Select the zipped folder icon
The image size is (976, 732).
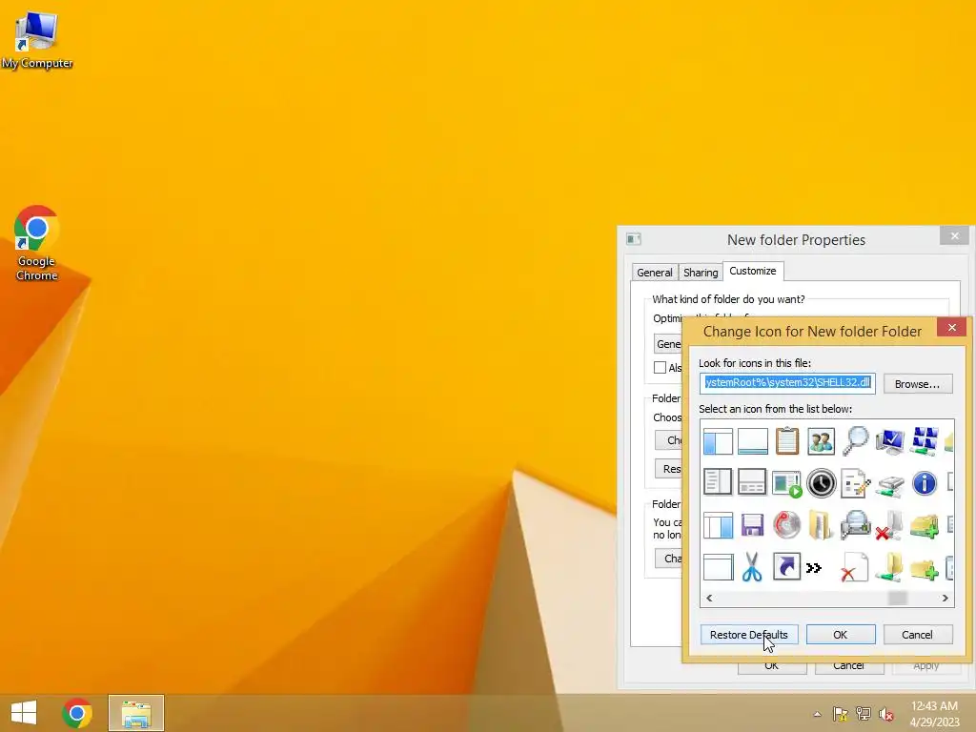[821, 525]
